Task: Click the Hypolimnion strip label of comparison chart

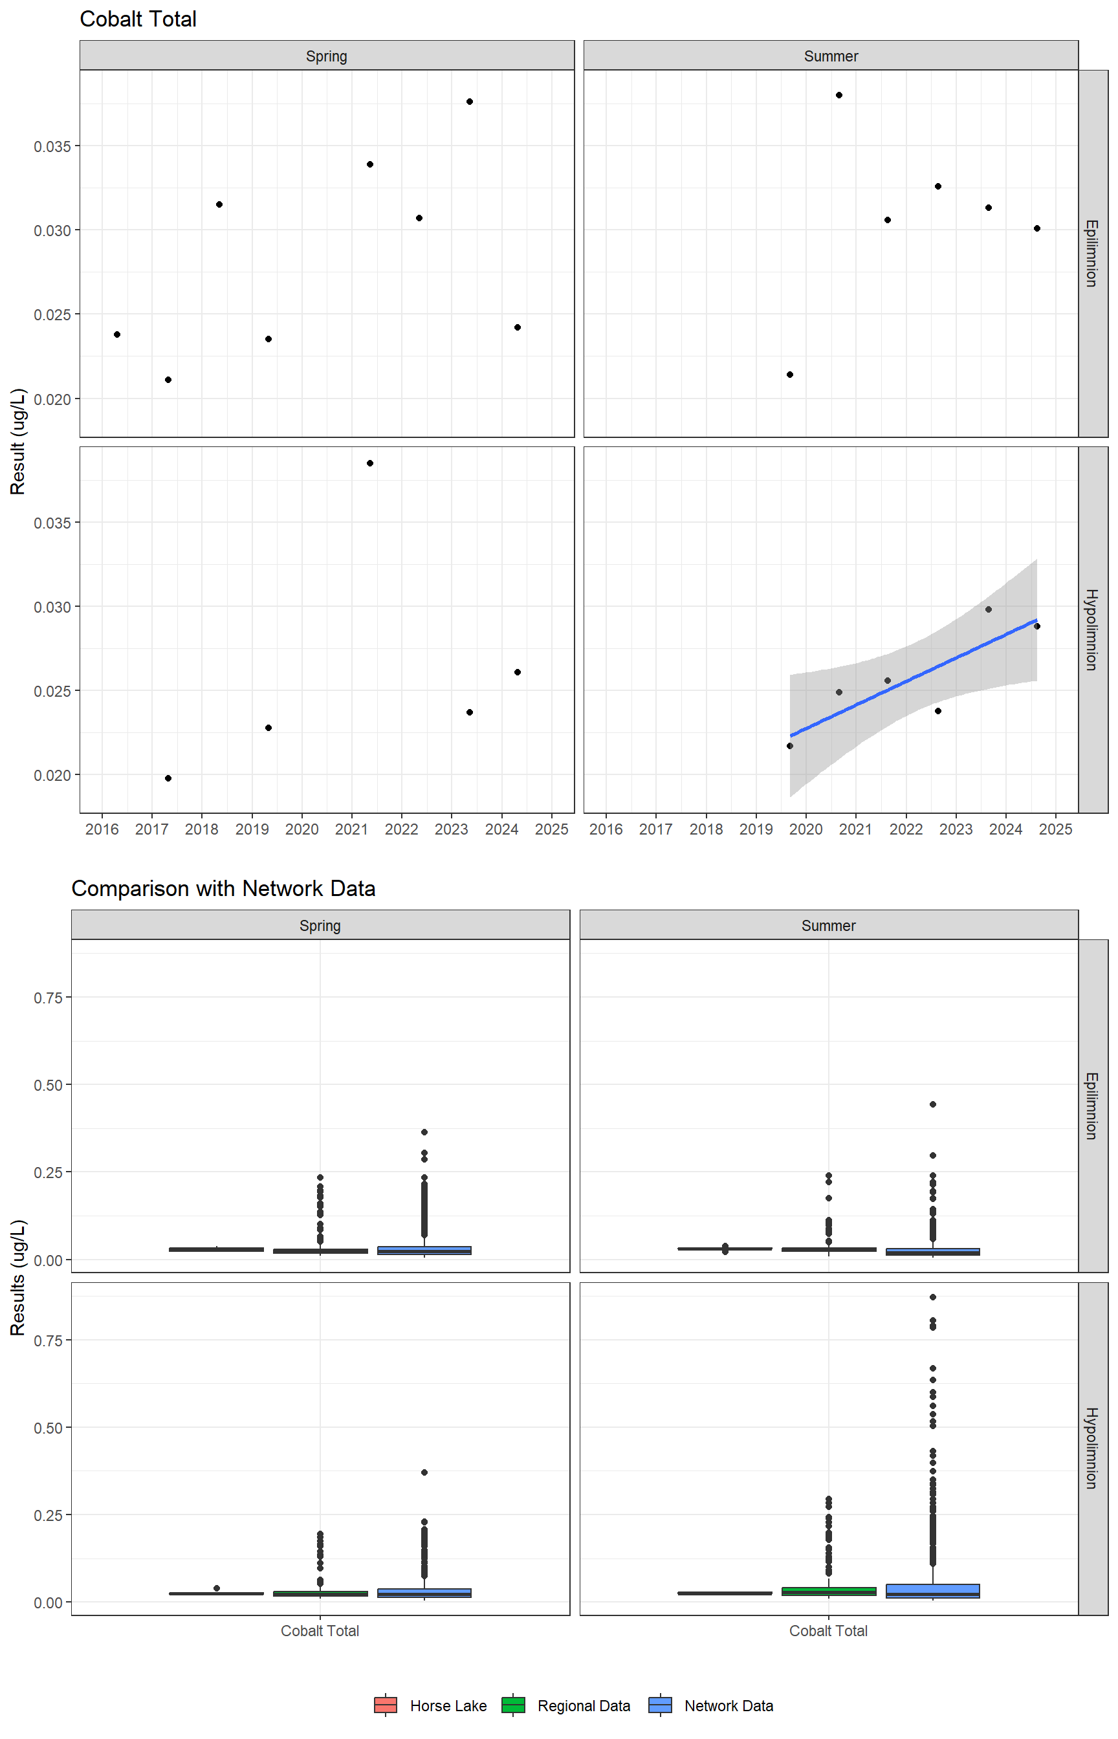Action: [x=1093, y=1449]
